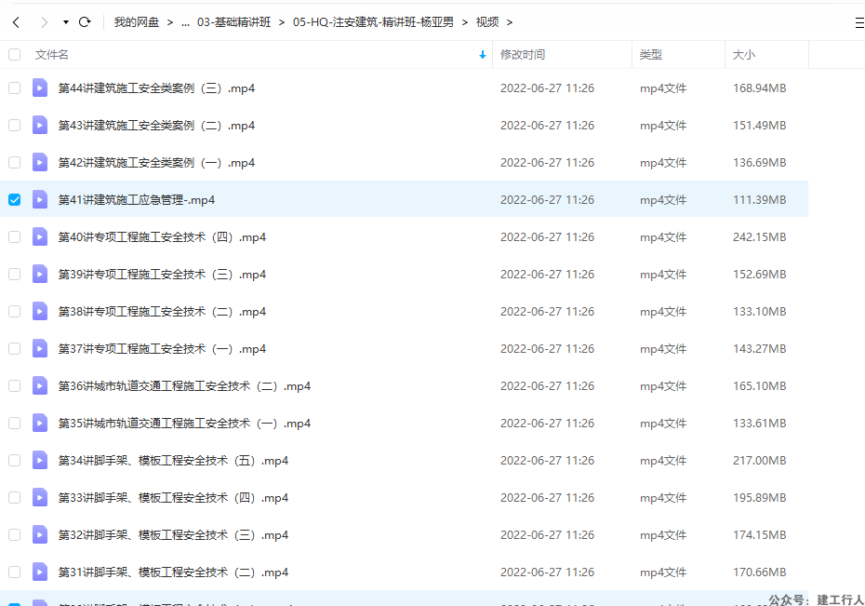Click video icon of 第37讲专项工程施工安全技术（一）
This screenshot has height=606, width=865.
(x=40, y=349)
